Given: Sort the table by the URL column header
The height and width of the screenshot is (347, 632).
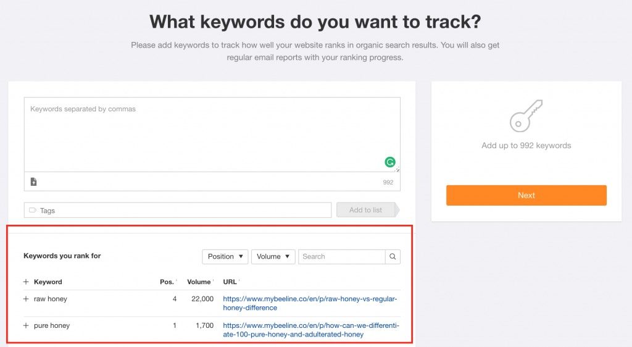Looking at the screenshot, I should 230,282.
